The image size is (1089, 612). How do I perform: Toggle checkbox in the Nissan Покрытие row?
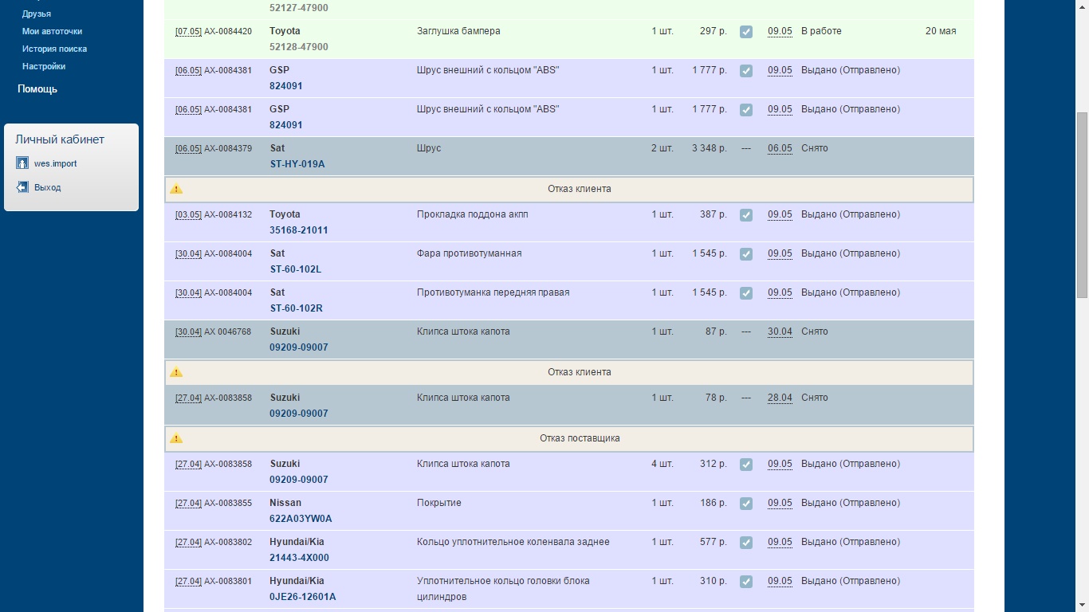(746, 504)
